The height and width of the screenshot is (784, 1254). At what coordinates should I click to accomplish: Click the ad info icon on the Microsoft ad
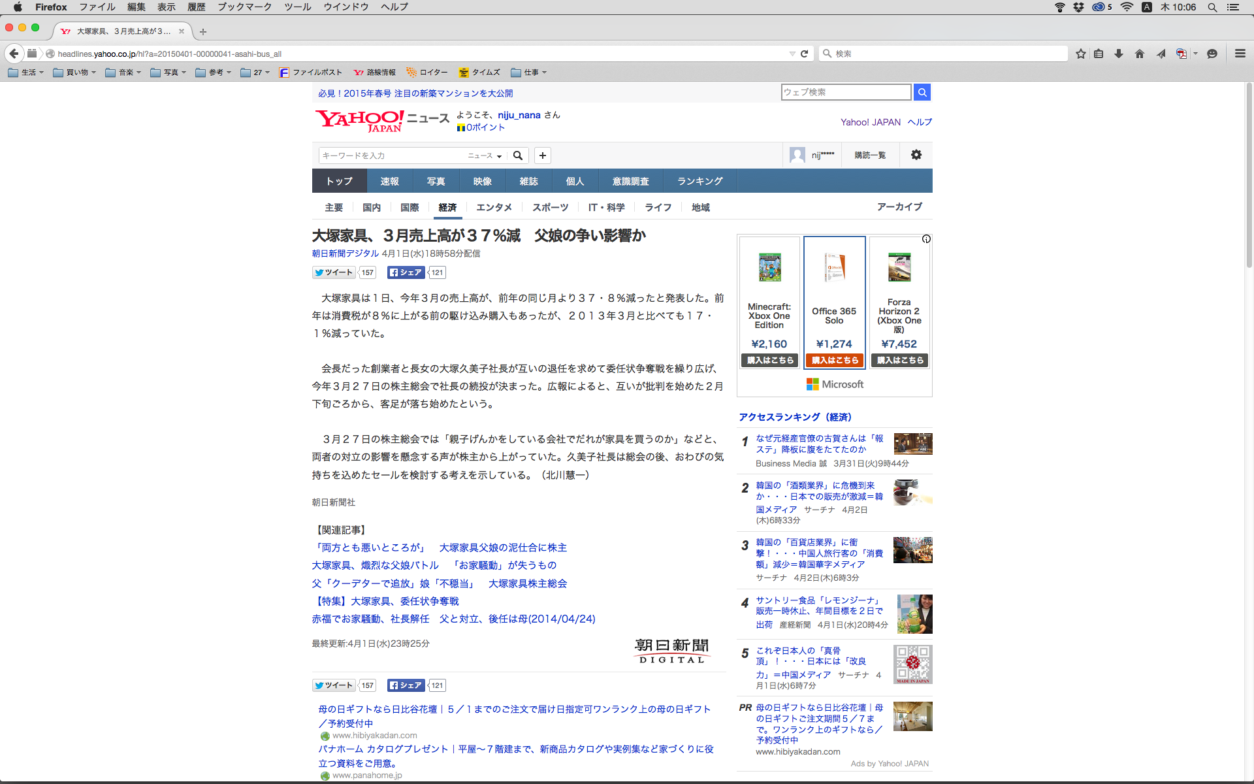coord(926,239)
